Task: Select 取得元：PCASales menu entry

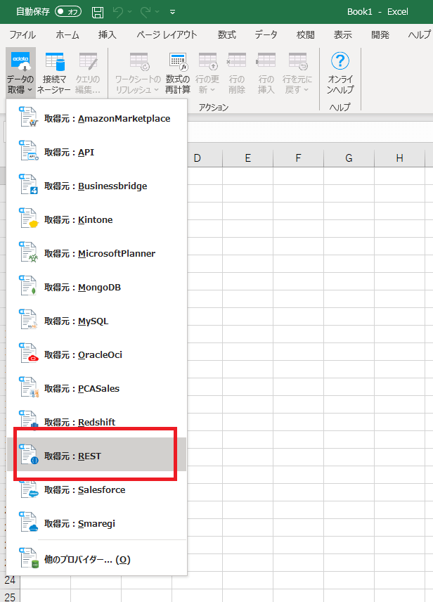Action: coord(96,388)
